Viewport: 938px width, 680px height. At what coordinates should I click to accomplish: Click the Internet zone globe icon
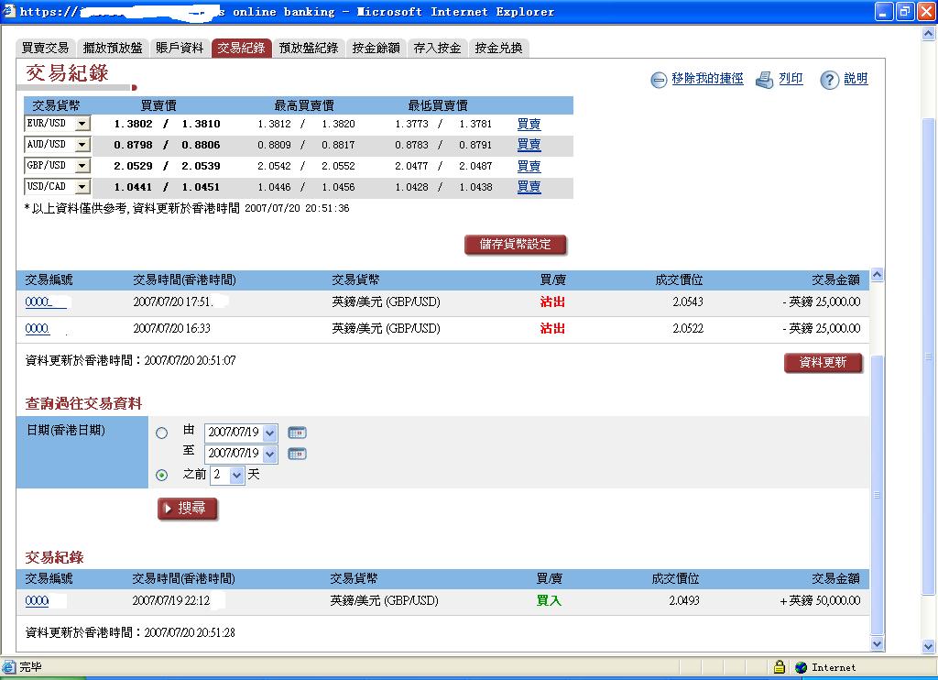coord(801,667)
